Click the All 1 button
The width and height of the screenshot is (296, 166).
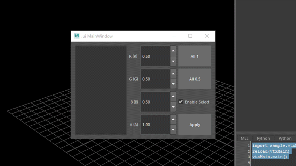pyautogui.click(x=195, y=56)
